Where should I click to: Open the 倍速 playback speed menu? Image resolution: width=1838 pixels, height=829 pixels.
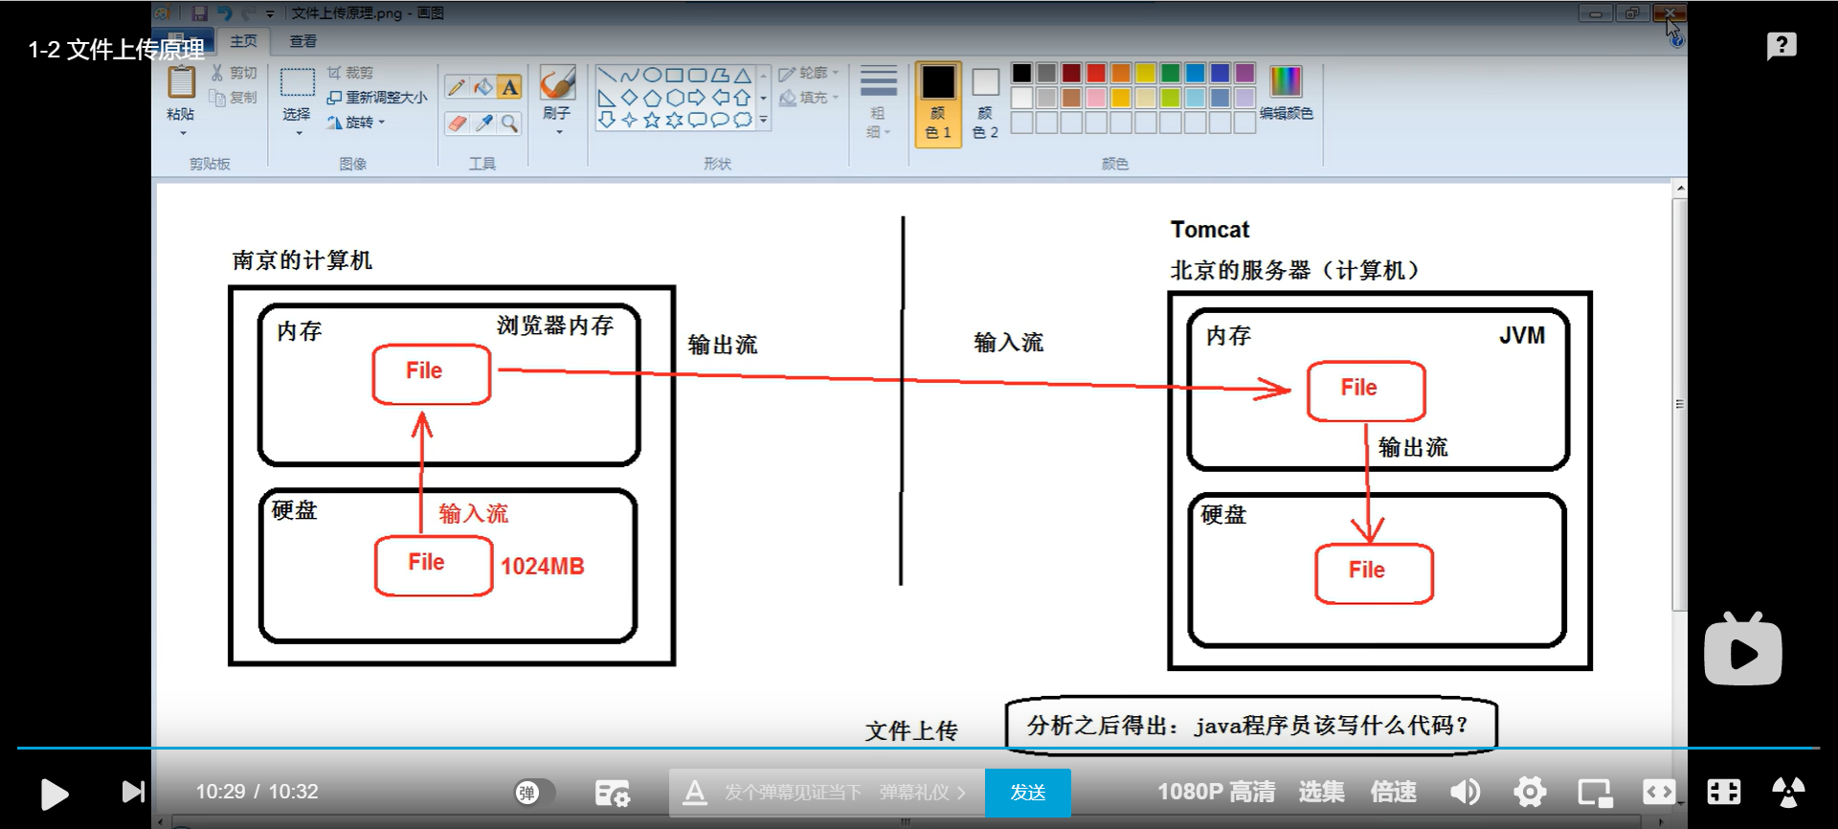pyautogui.click(x=1394, y=792)
